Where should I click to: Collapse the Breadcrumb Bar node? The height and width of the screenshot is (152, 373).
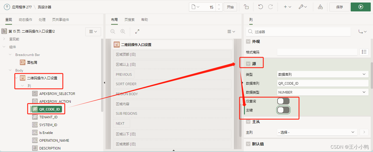click(10, 55)
